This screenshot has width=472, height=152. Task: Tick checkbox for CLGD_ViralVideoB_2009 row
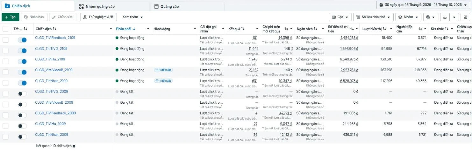click(x=5, y=104)
